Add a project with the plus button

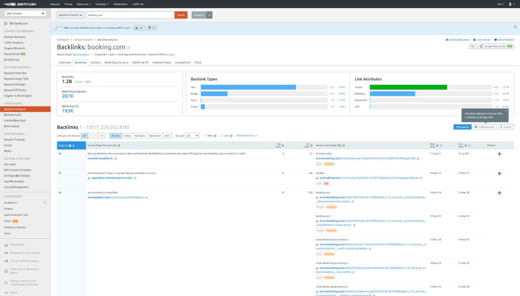tap(209, 15)
